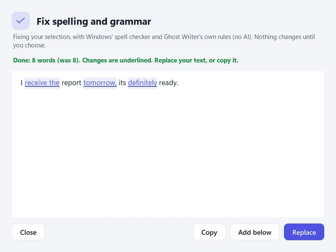Click the underlined word "definitely"

(x=143, y=83)
